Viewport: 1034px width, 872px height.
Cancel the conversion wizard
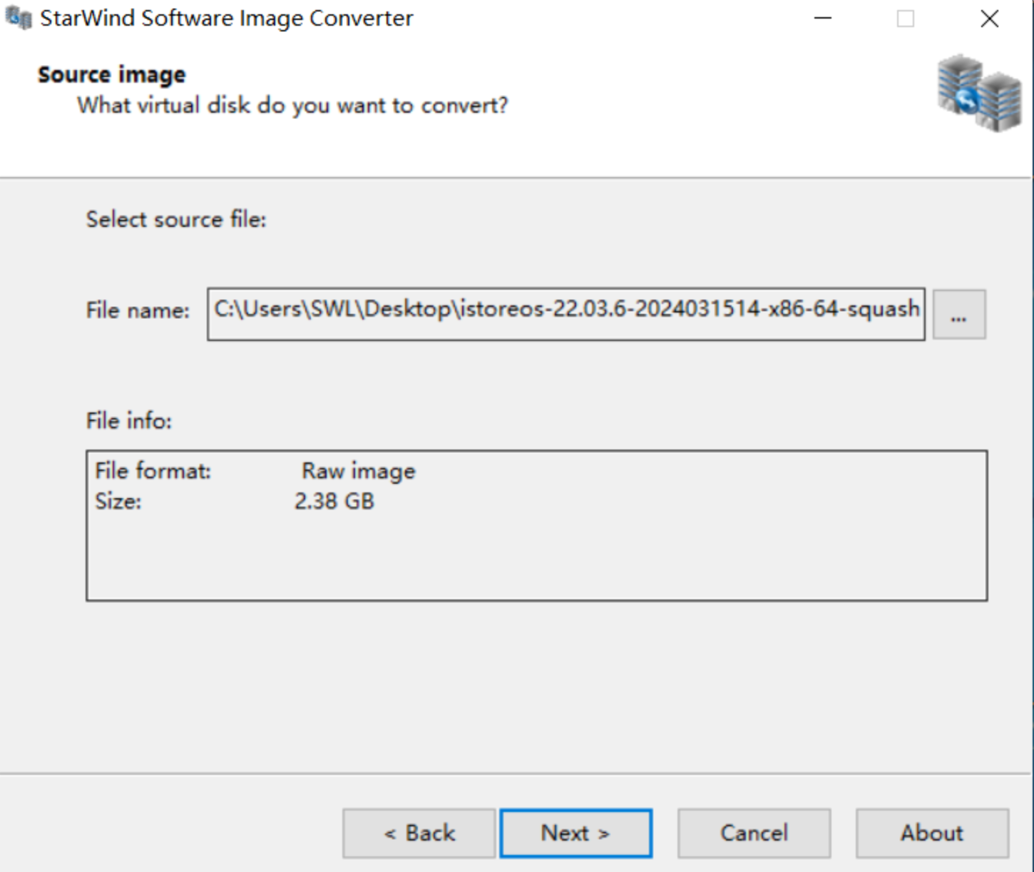pos(754,833)
